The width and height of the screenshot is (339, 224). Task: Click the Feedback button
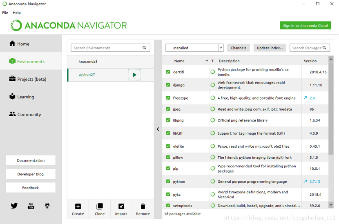[x=31, y=188]
